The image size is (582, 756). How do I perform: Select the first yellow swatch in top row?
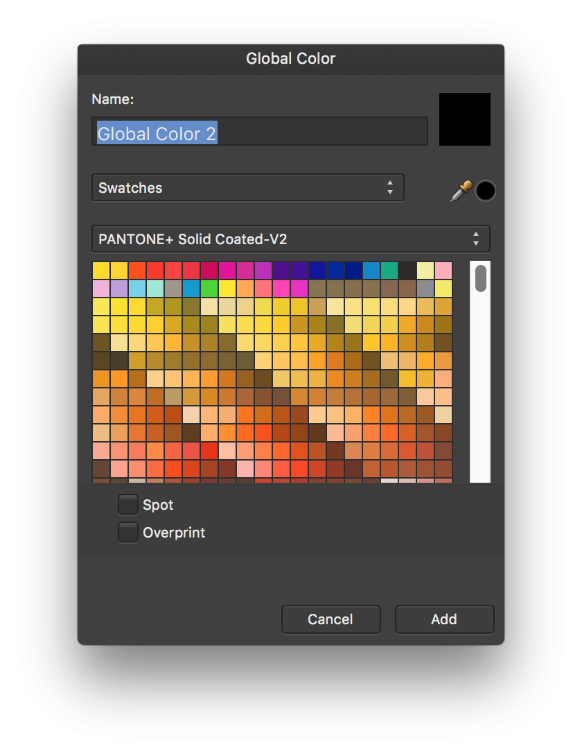tap(101, 270)
